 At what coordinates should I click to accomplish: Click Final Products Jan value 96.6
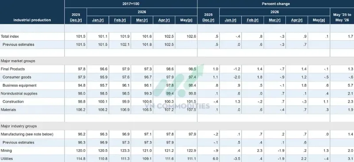pos(104,69)
